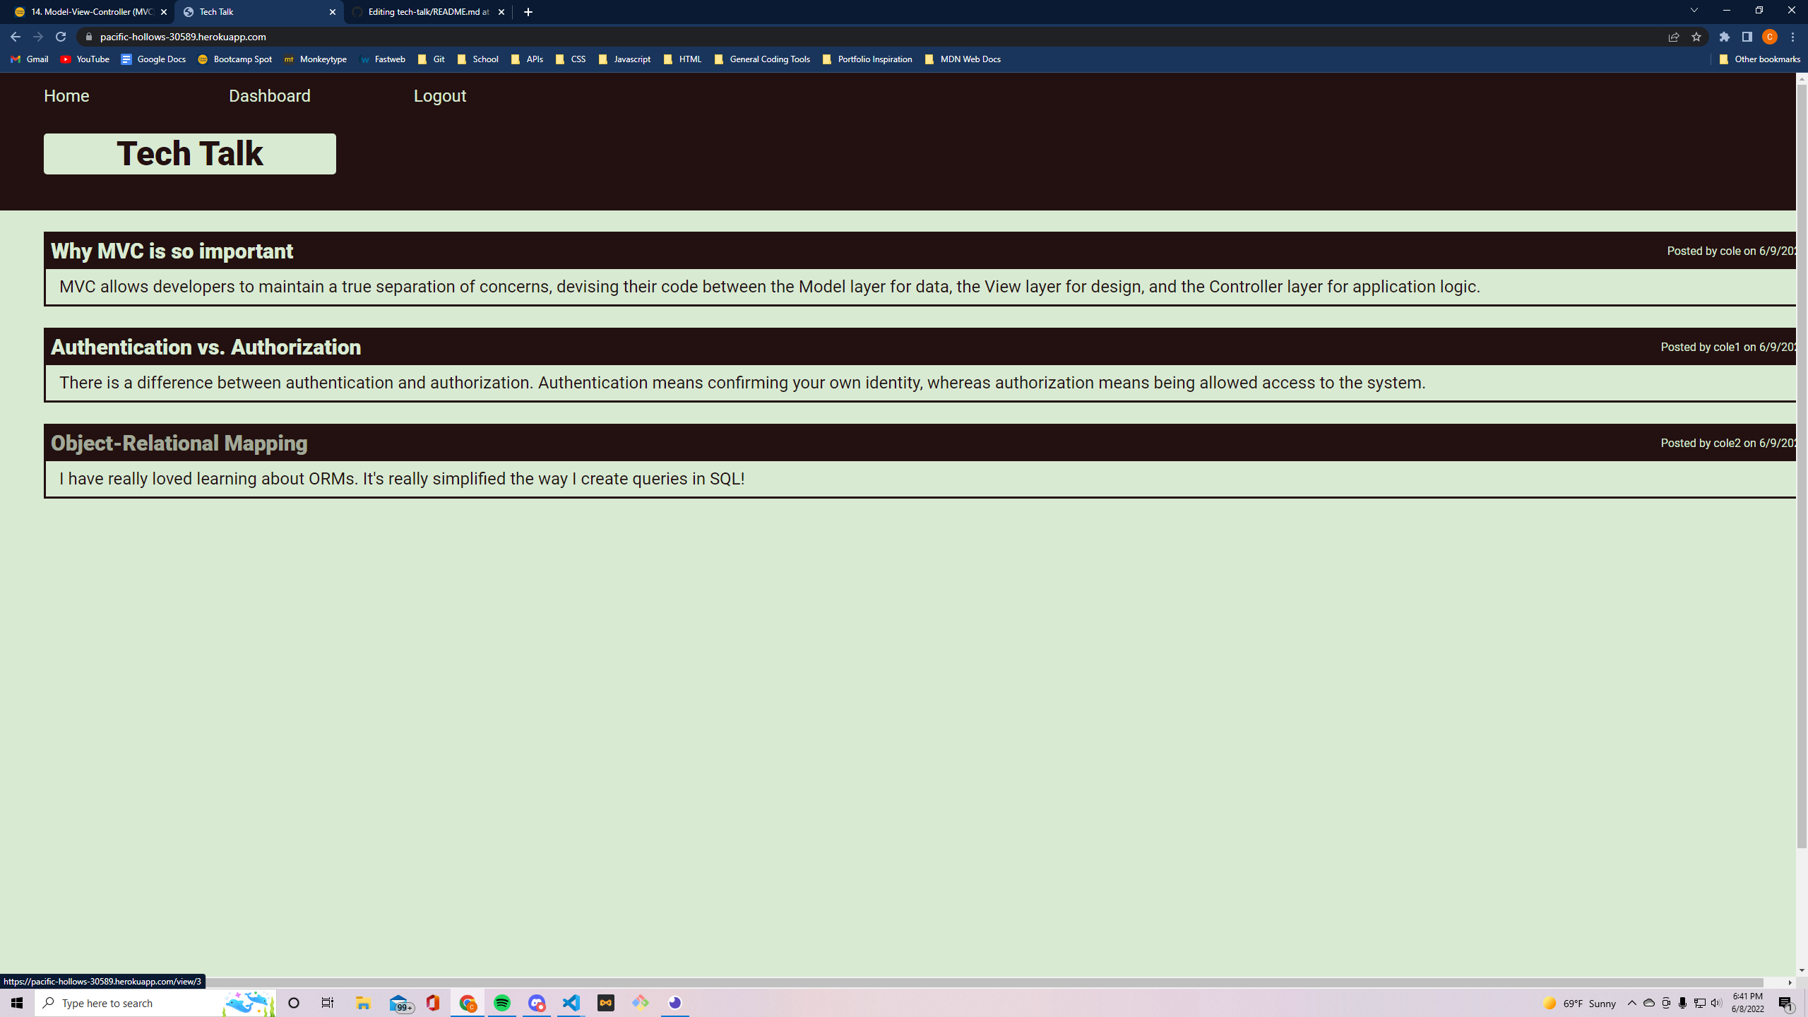Open the Extensions puzzle icon

pos(1725,37)
